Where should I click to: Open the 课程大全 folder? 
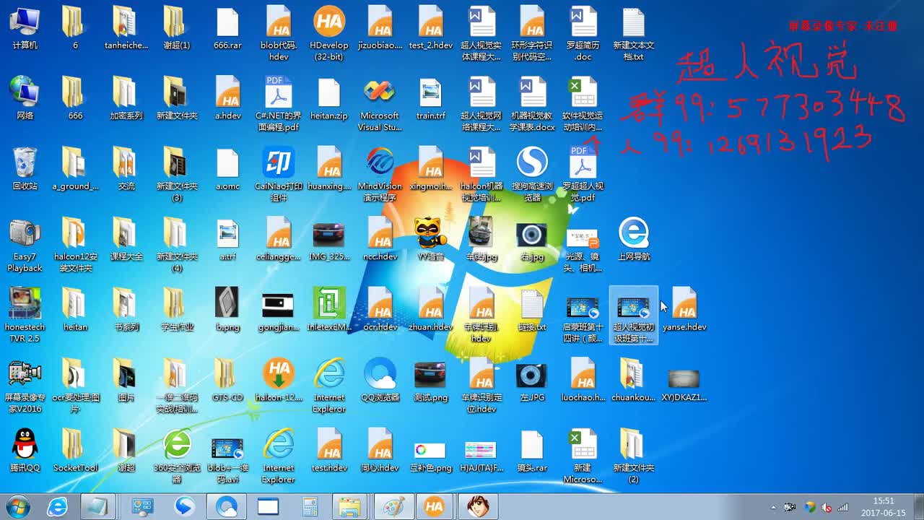click(126, 240)
